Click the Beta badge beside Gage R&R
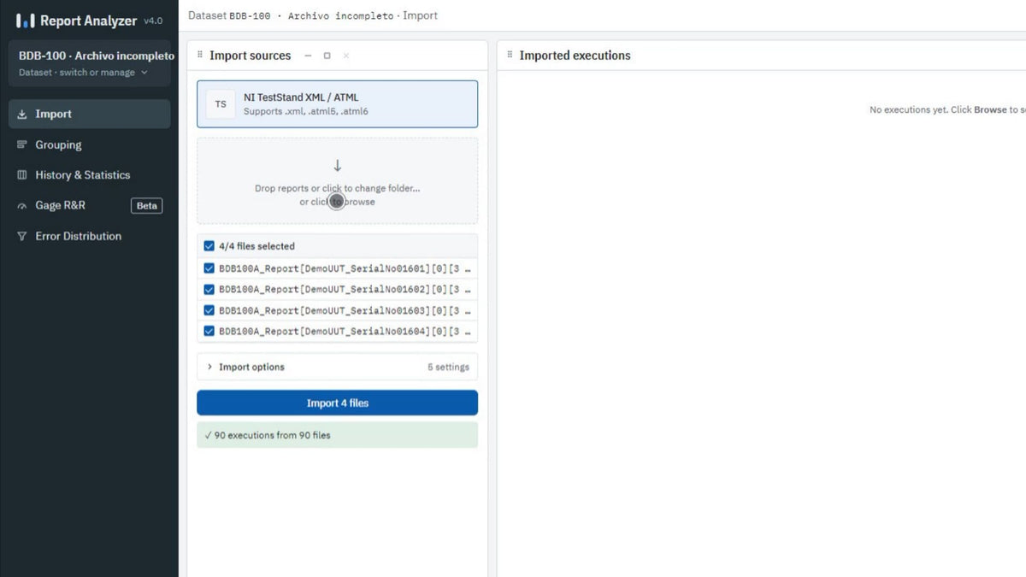Image resolution: width=1026 pixels, height=577 pixels. [147, 206]
